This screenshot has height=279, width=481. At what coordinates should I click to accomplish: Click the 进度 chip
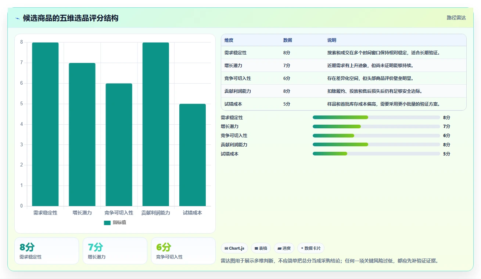(x=284, y=248)
